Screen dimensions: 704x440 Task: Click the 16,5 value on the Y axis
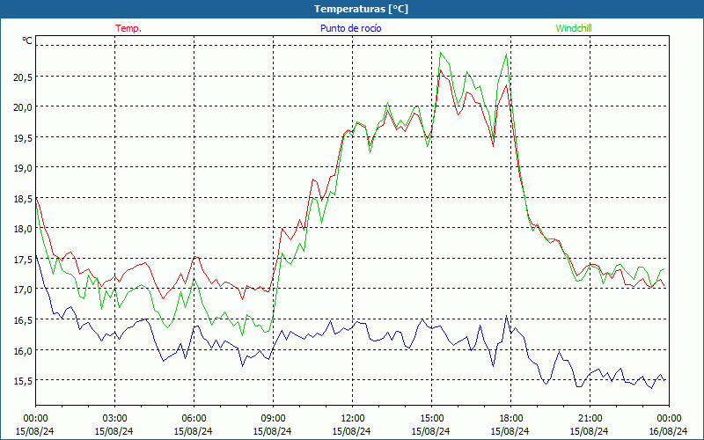pos(23,320)
